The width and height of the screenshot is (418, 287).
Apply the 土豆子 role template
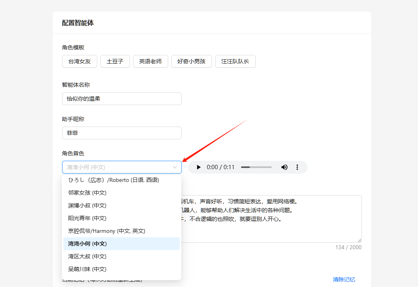tap(115, 61)
